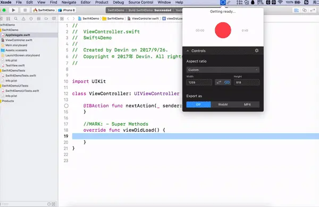Select GIF export format
This screenshot has width=319, height=207.
(198, 105)
